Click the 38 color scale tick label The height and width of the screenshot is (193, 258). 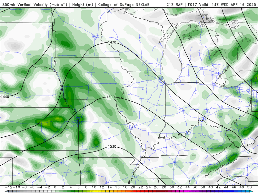point(203,187)
